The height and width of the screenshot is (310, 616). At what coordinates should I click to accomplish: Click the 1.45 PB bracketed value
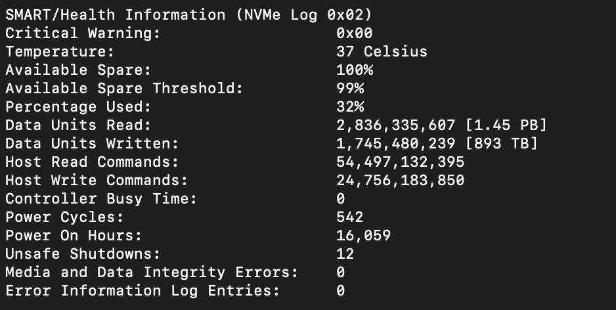(x=506, y=125)
